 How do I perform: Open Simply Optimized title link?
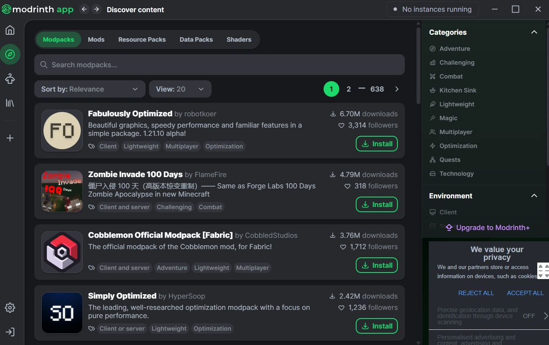tap(122, 296)
